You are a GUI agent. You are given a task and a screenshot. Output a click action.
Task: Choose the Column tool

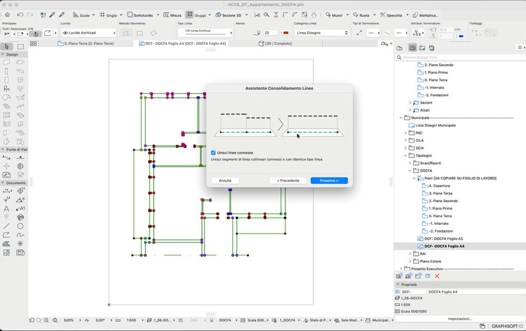(x=6, y=71)
